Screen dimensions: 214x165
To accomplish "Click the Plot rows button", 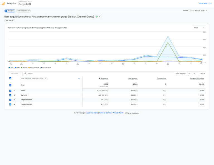I will pos(14,73).
